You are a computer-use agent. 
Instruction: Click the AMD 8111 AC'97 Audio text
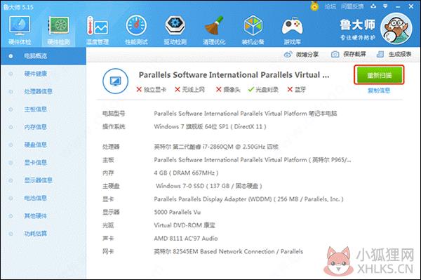tap(186, 239)
